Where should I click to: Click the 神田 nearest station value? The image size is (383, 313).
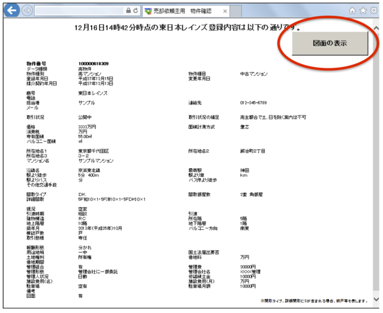[244, 170]
